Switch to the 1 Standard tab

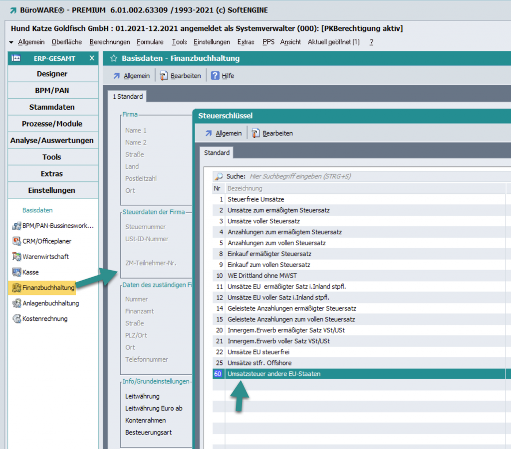tap(127, 97)
